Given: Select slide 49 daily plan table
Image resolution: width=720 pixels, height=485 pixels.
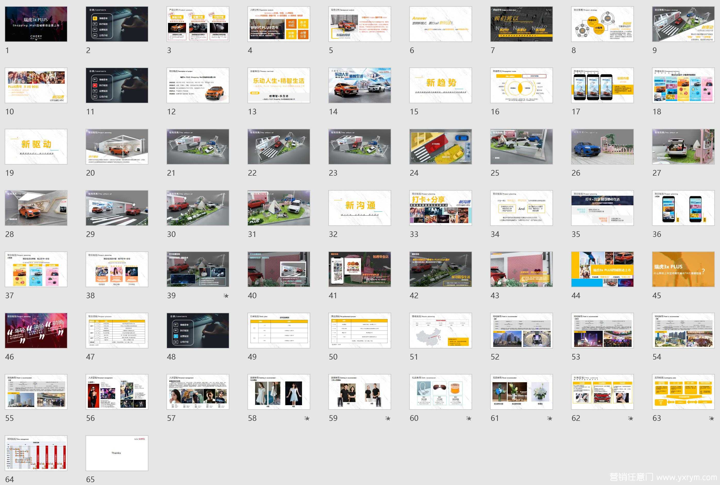Looking at the screenshot, I should tap(279, 330).
